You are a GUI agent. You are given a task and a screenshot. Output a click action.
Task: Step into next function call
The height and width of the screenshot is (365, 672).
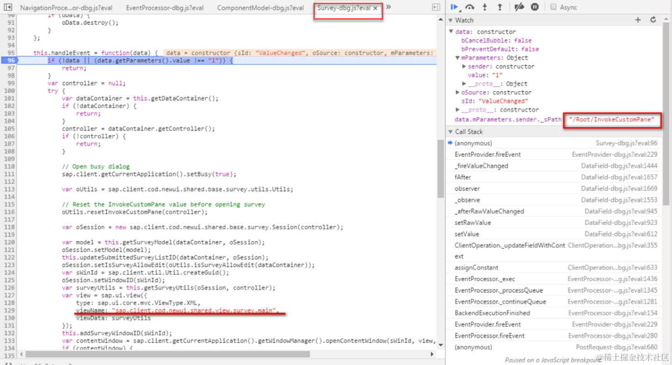[x=485, y=7]
